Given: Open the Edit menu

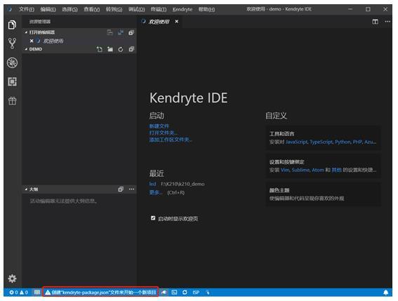Looking at the screenshot, I should 48,9.
